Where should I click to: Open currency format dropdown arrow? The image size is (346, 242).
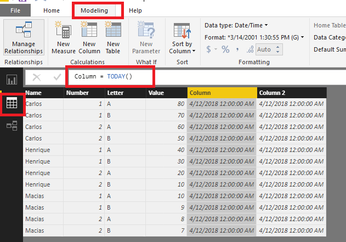pyautogui.click(x=216, y=49)
